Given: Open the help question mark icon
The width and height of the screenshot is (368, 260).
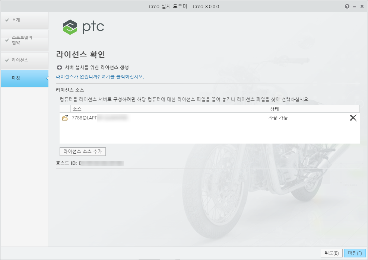Looking at the screenshot, I should point(347,6).
